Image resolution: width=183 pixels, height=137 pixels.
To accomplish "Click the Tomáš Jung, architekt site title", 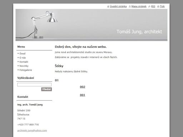I will click(x=139, y=32).
